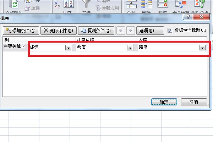Click the Filter funnel icon

click(86, 4)
